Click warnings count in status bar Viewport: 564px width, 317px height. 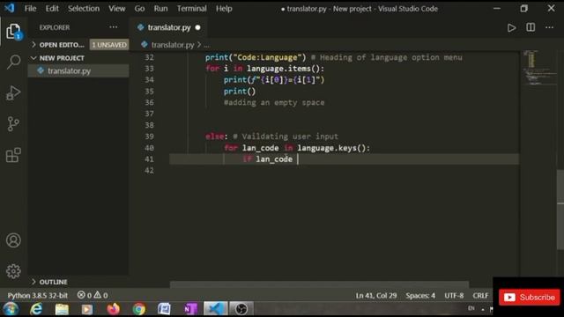[x=101, y=295]
